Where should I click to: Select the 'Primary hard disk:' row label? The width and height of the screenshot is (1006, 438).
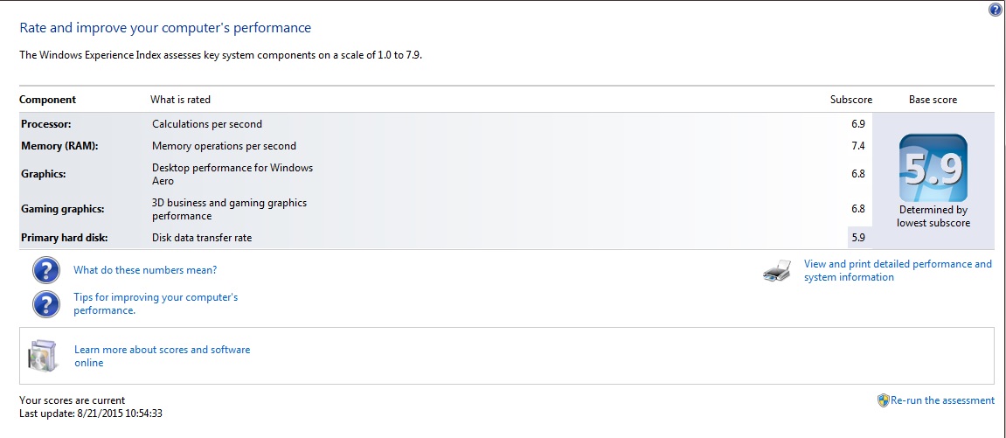(64, 237)
